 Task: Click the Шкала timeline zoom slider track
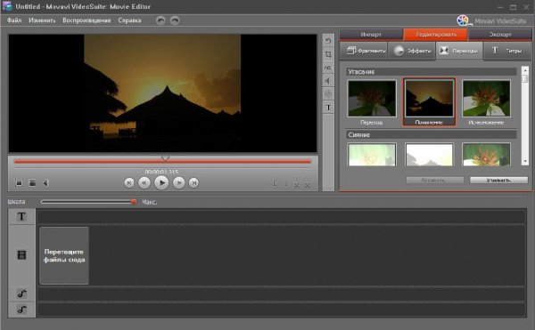click(x=87, y=202)
